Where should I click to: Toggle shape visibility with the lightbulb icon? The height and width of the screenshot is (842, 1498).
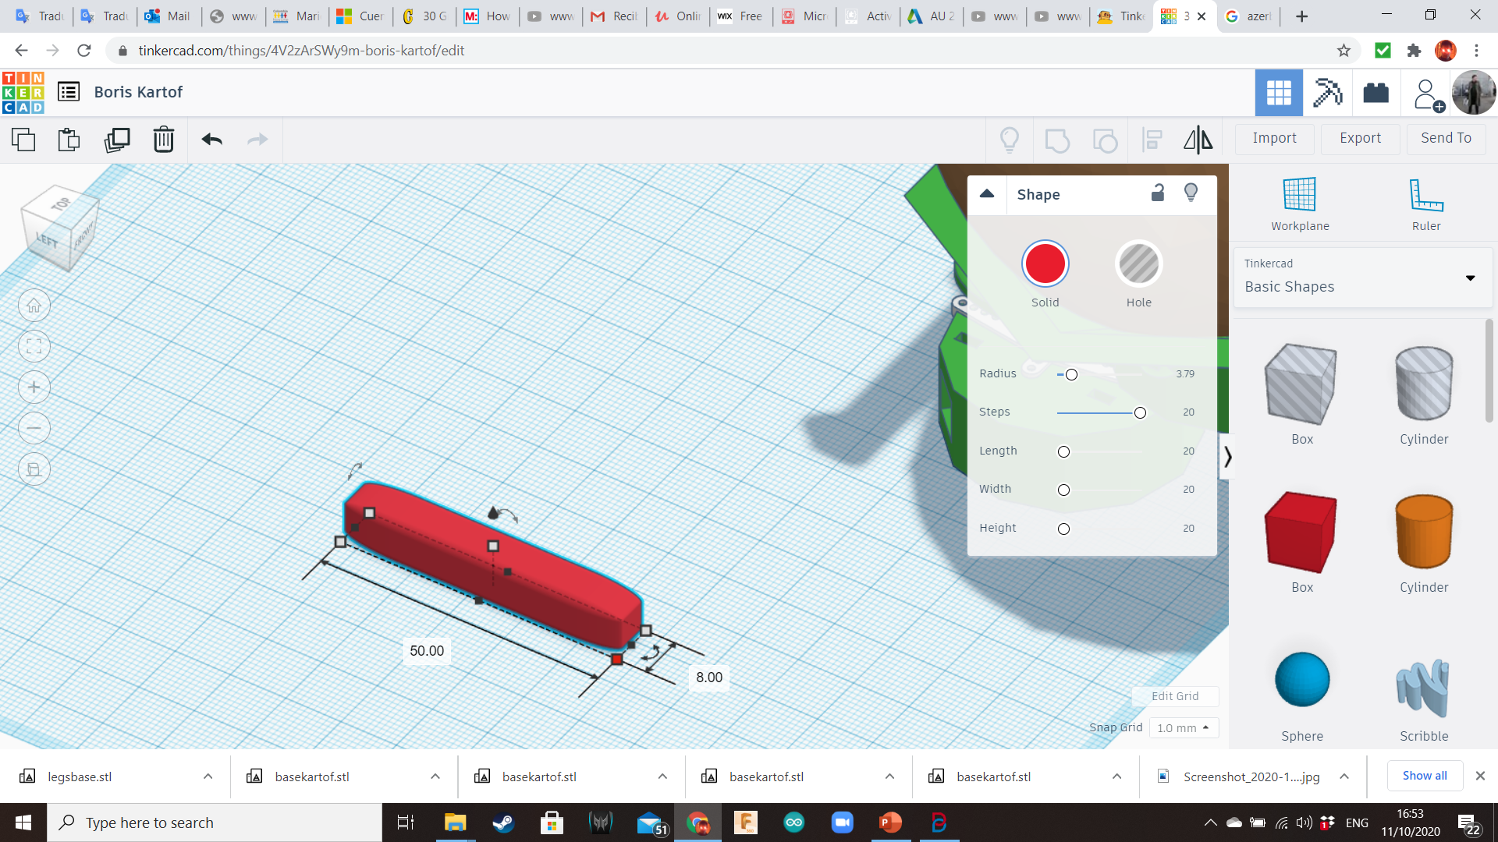point(1191,193)
